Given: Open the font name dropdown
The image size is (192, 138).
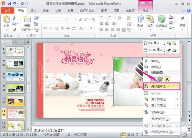Looking at the screenshot, I should tap(66, 20).
